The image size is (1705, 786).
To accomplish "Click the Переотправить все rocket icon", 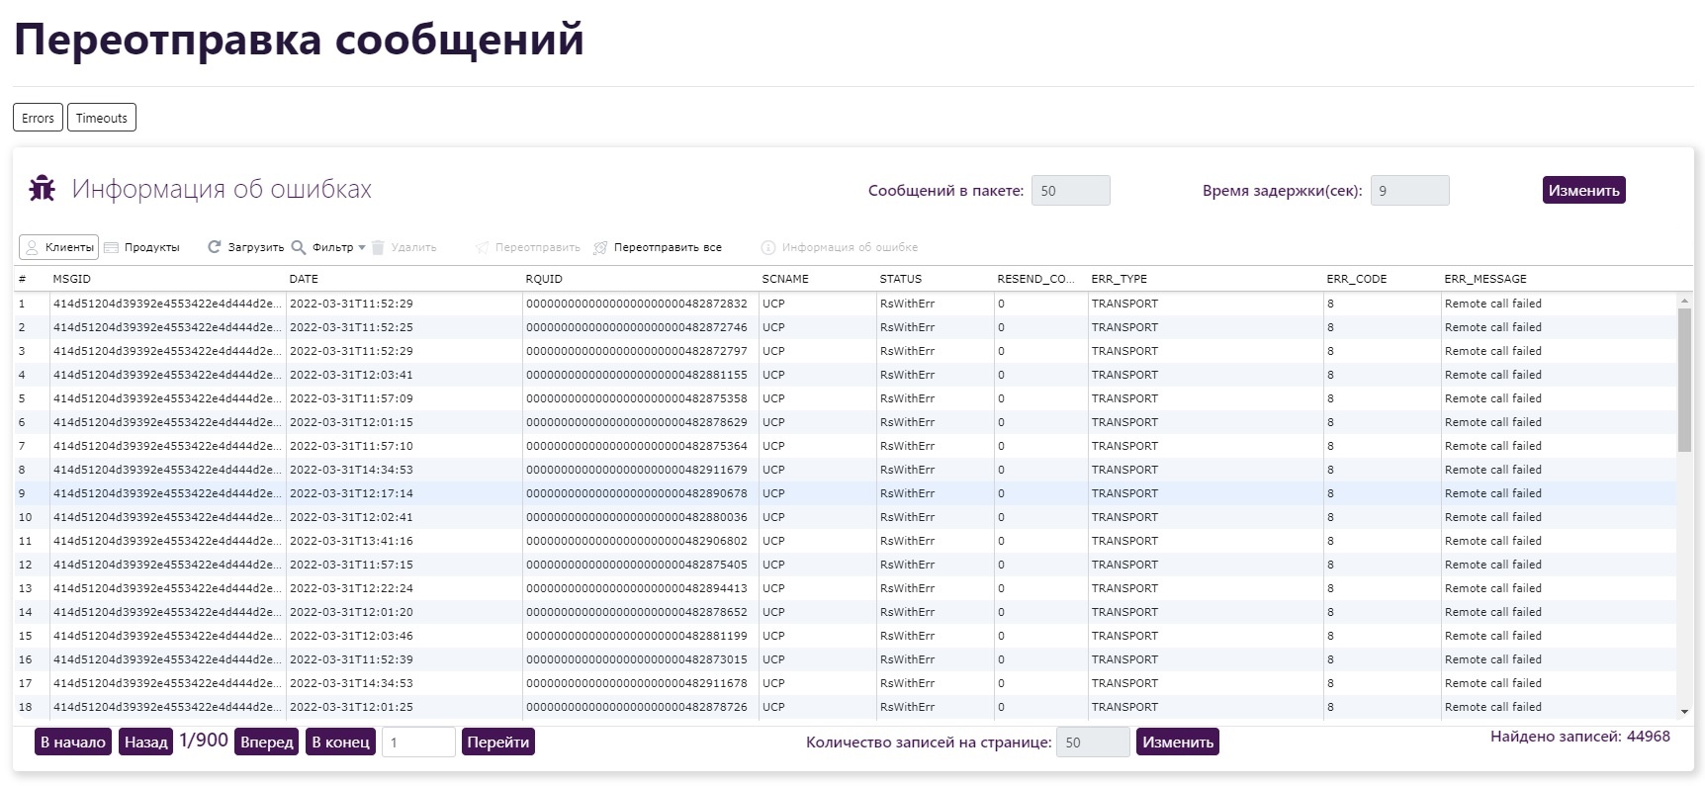I will click(x=600, y=247).
